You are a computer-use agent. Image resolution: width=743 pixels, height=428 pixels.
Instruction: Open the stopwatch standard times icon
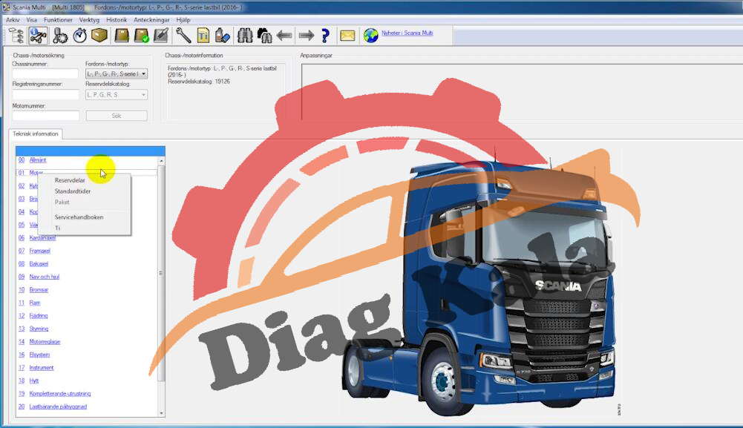point(79,36)
